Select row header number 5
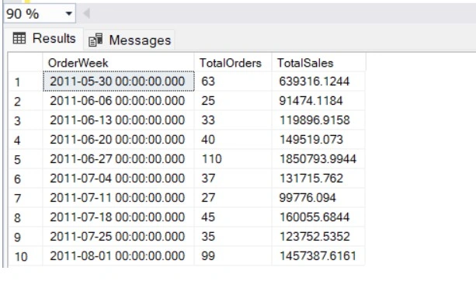 coord(26,159)
